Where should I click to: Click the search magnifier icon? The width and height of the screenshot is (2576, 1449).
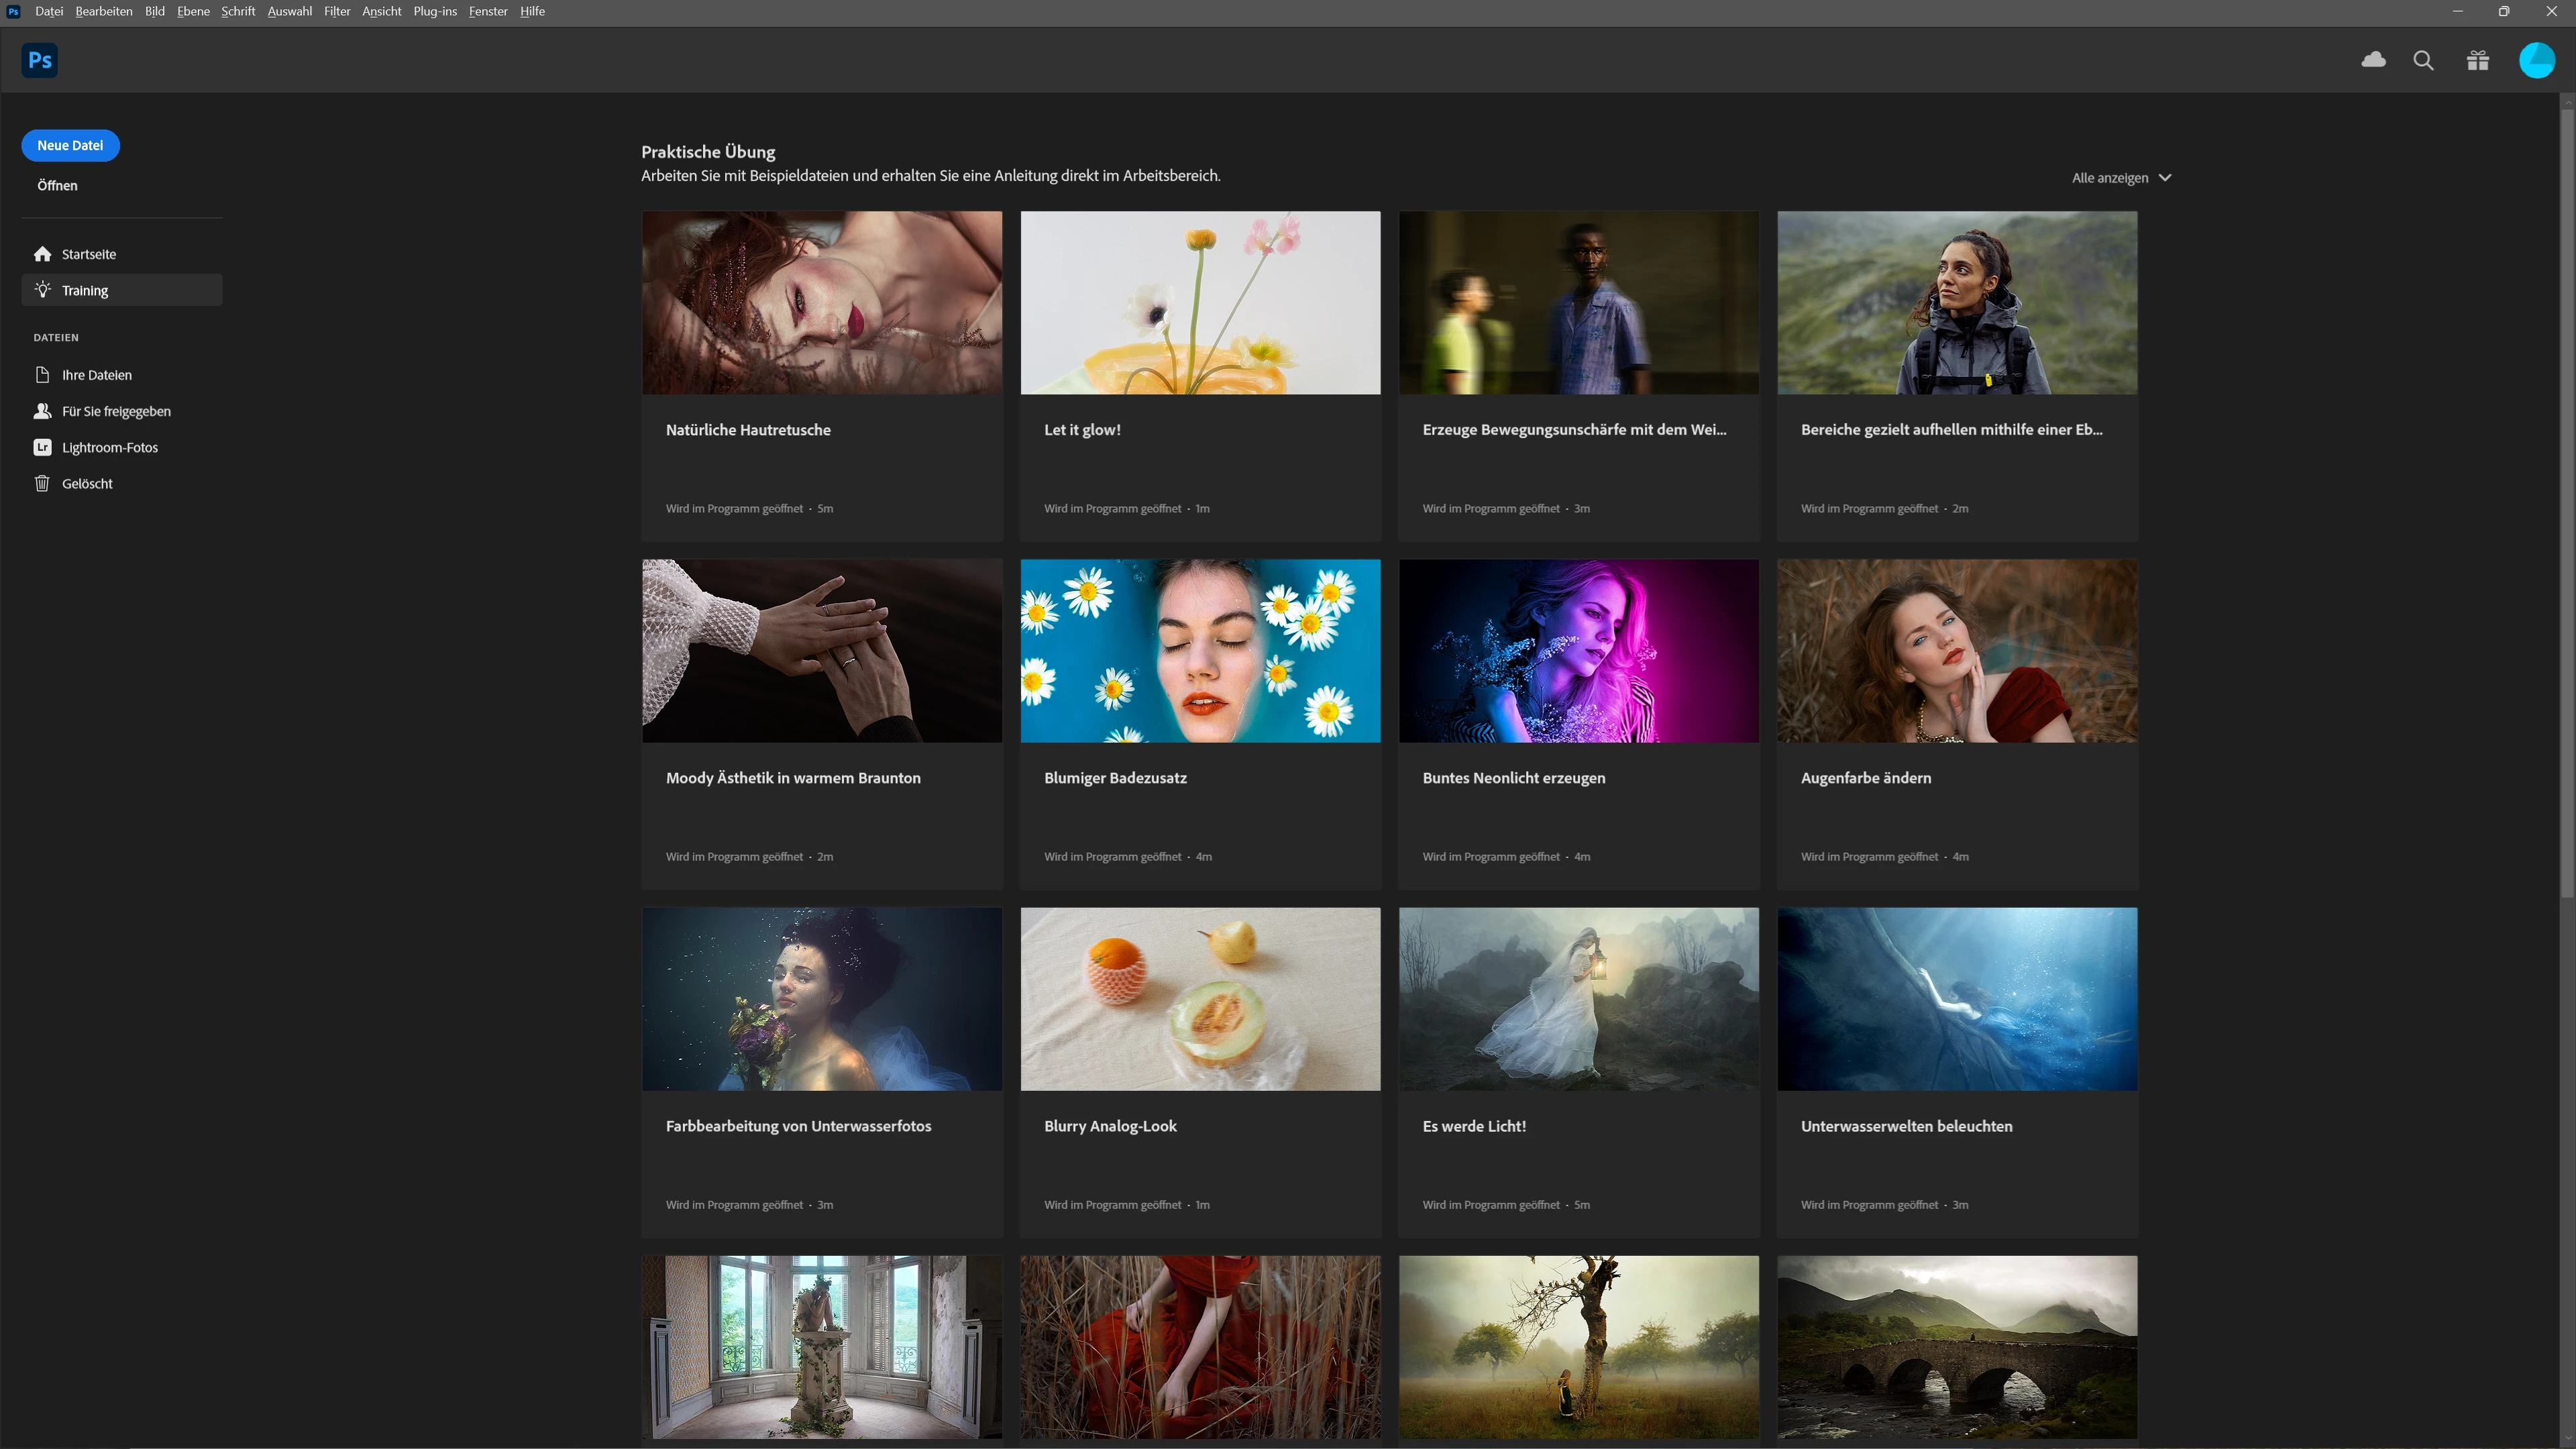2423,60
